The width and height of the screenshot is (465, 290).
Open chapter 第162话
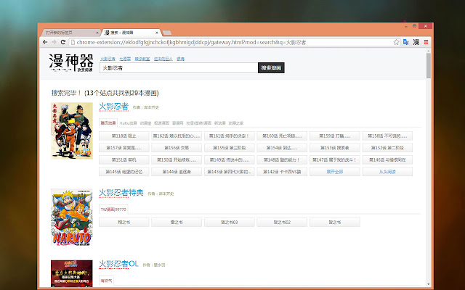[x=177, y=136]
